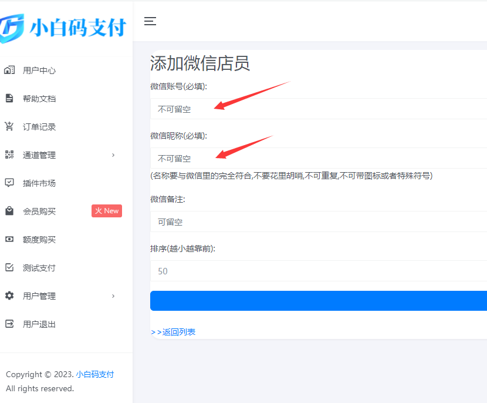This screenshot has height=403, width=487.
Task: Toggle the hamburger sidebar menu icon
Action: [x=150, y=21]
